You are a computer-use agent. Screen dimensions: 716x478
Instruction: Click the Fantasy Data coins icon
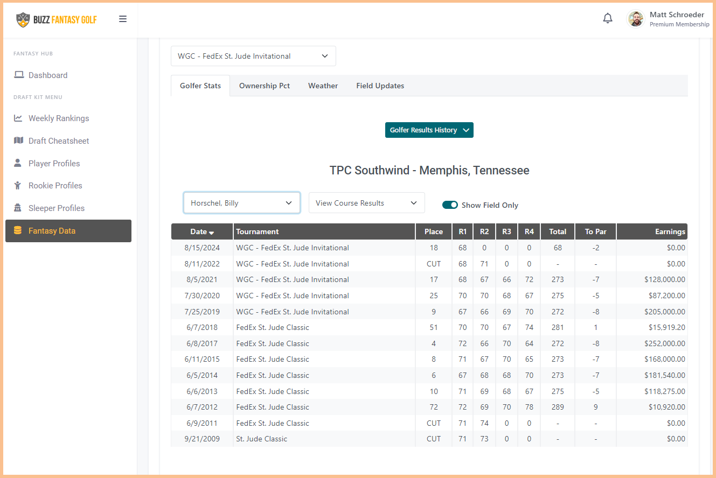coord(18,230)
